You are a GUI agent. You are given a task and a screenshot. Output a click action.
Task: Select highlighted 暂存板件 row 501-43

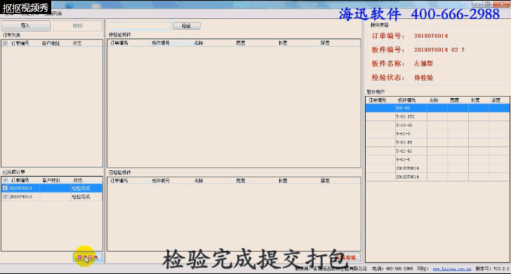click(x=437, y=108)
